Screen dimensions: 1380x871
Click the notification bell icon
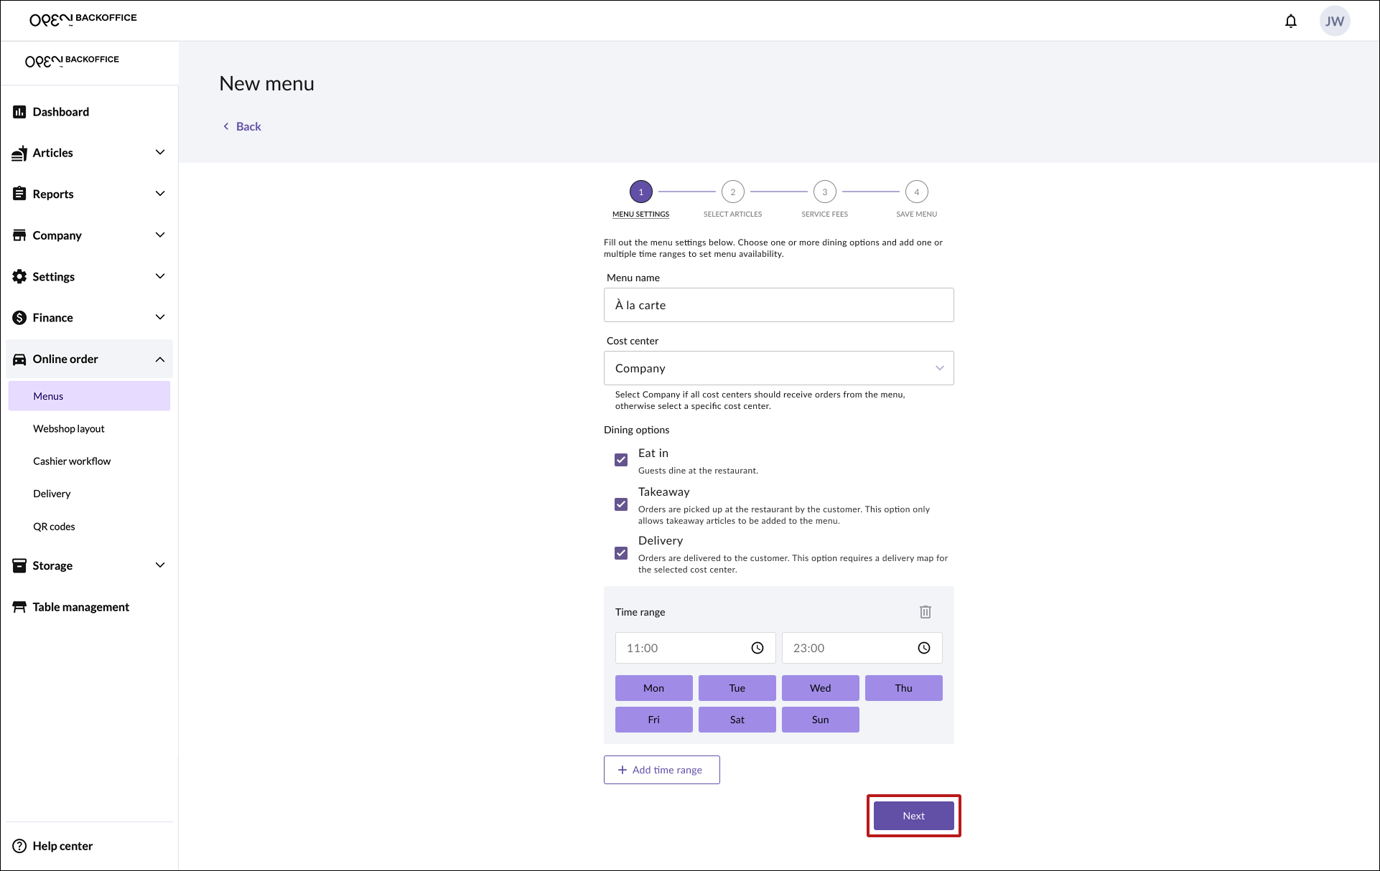tap(1290, 21)
